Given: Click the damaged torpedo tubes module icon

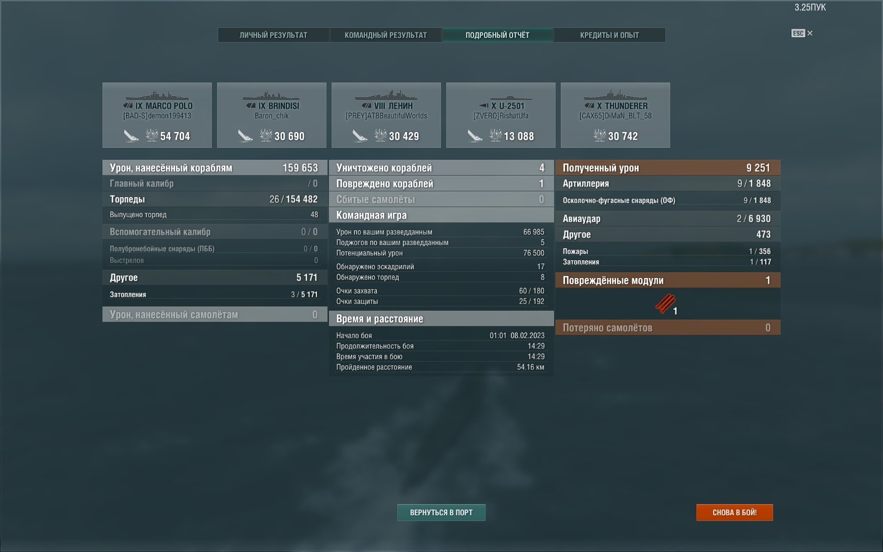Looking at the screenshot, I should pyautogui.click(x=665, y=304).
